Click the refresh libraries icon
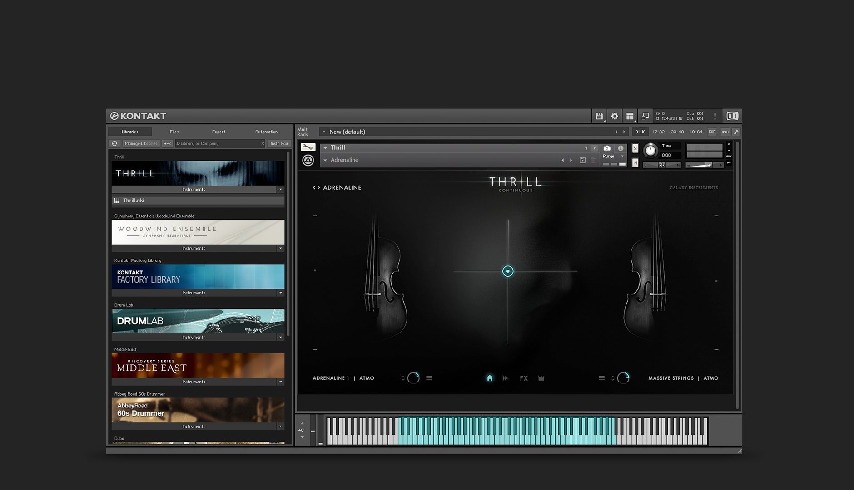Viewport: 854px width, 490px height. pos(114,143)
